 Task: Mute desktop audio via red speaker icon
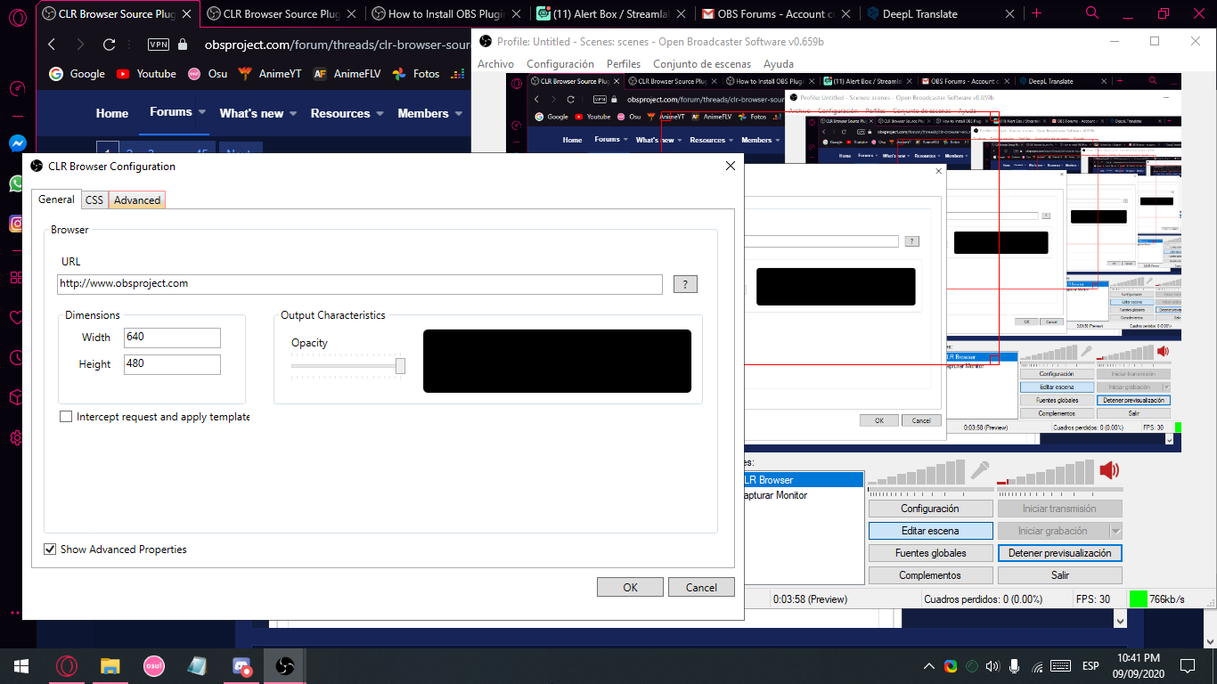(1109, 470)
